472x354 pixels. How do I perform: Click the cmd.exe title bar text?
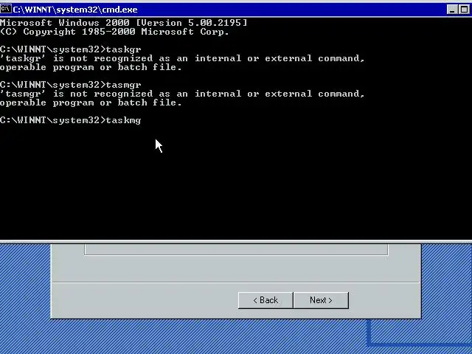point(75,10)
